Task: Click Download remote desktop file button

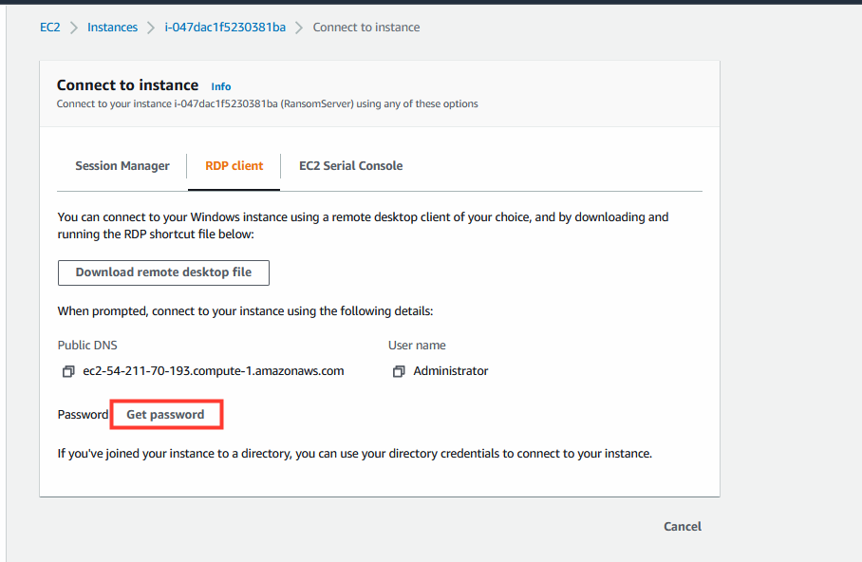Action: tap(163, 272)
